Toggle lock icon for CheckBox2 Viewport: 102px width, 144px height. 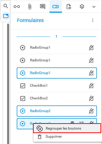[x=91, y=98]
